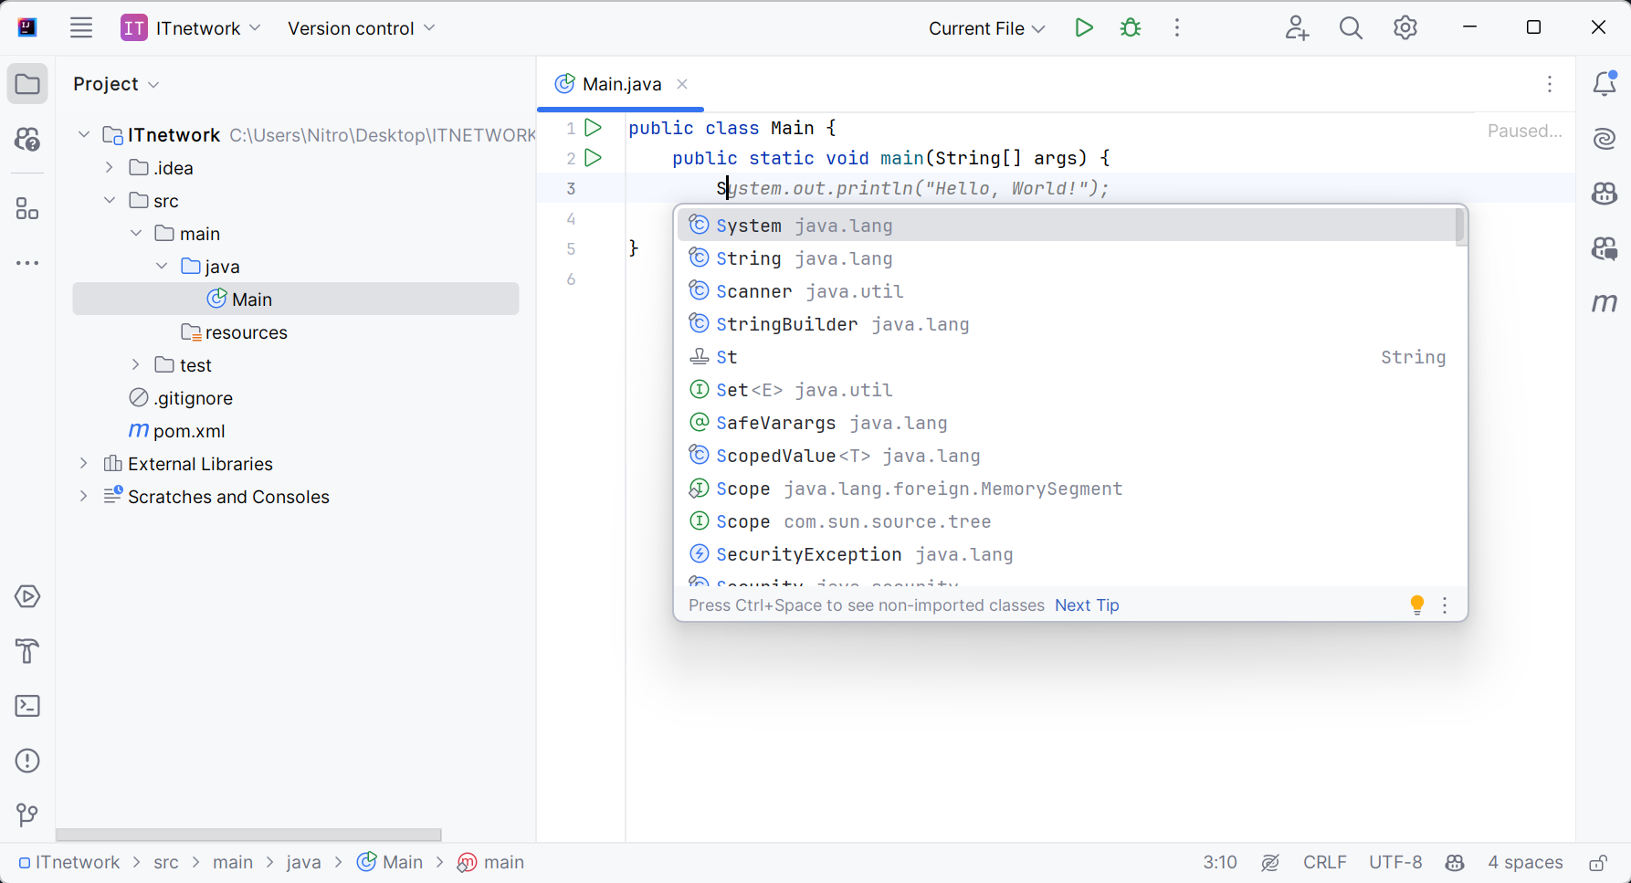The width and height of the screenshot is (1631, 883).
Task: Click the run gutter arrow on line 2
Action: click(x=594, y=158)
